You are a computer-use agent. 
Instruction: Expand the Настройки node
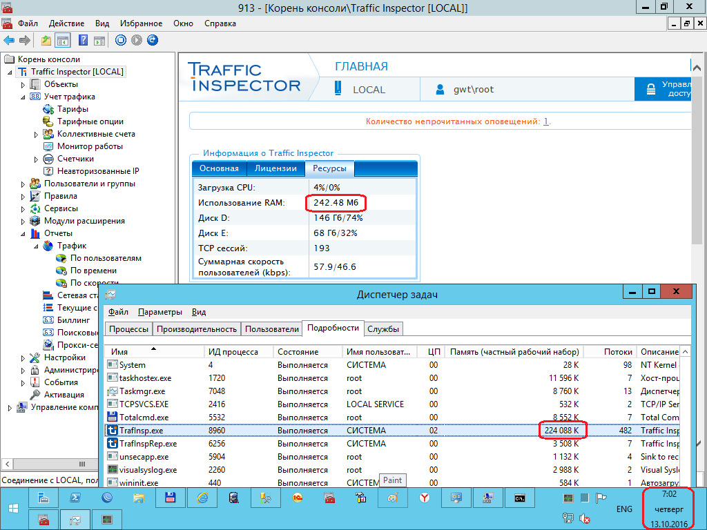click(x=23, y=358)
